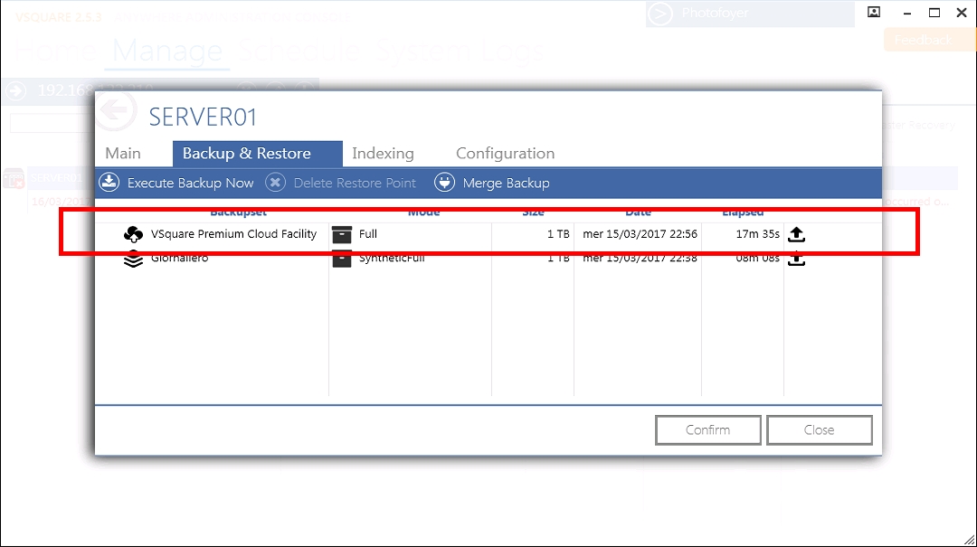Open the Indexing tab
This screenshot has height=547, width=977.
click(383, 154)
